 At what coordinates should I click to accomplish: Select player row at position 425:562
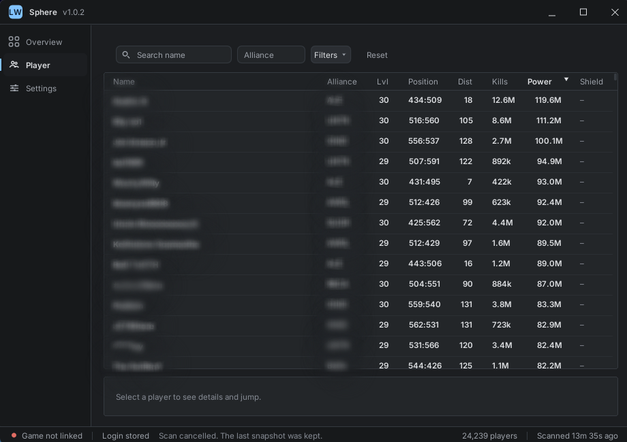coord(358,223)
